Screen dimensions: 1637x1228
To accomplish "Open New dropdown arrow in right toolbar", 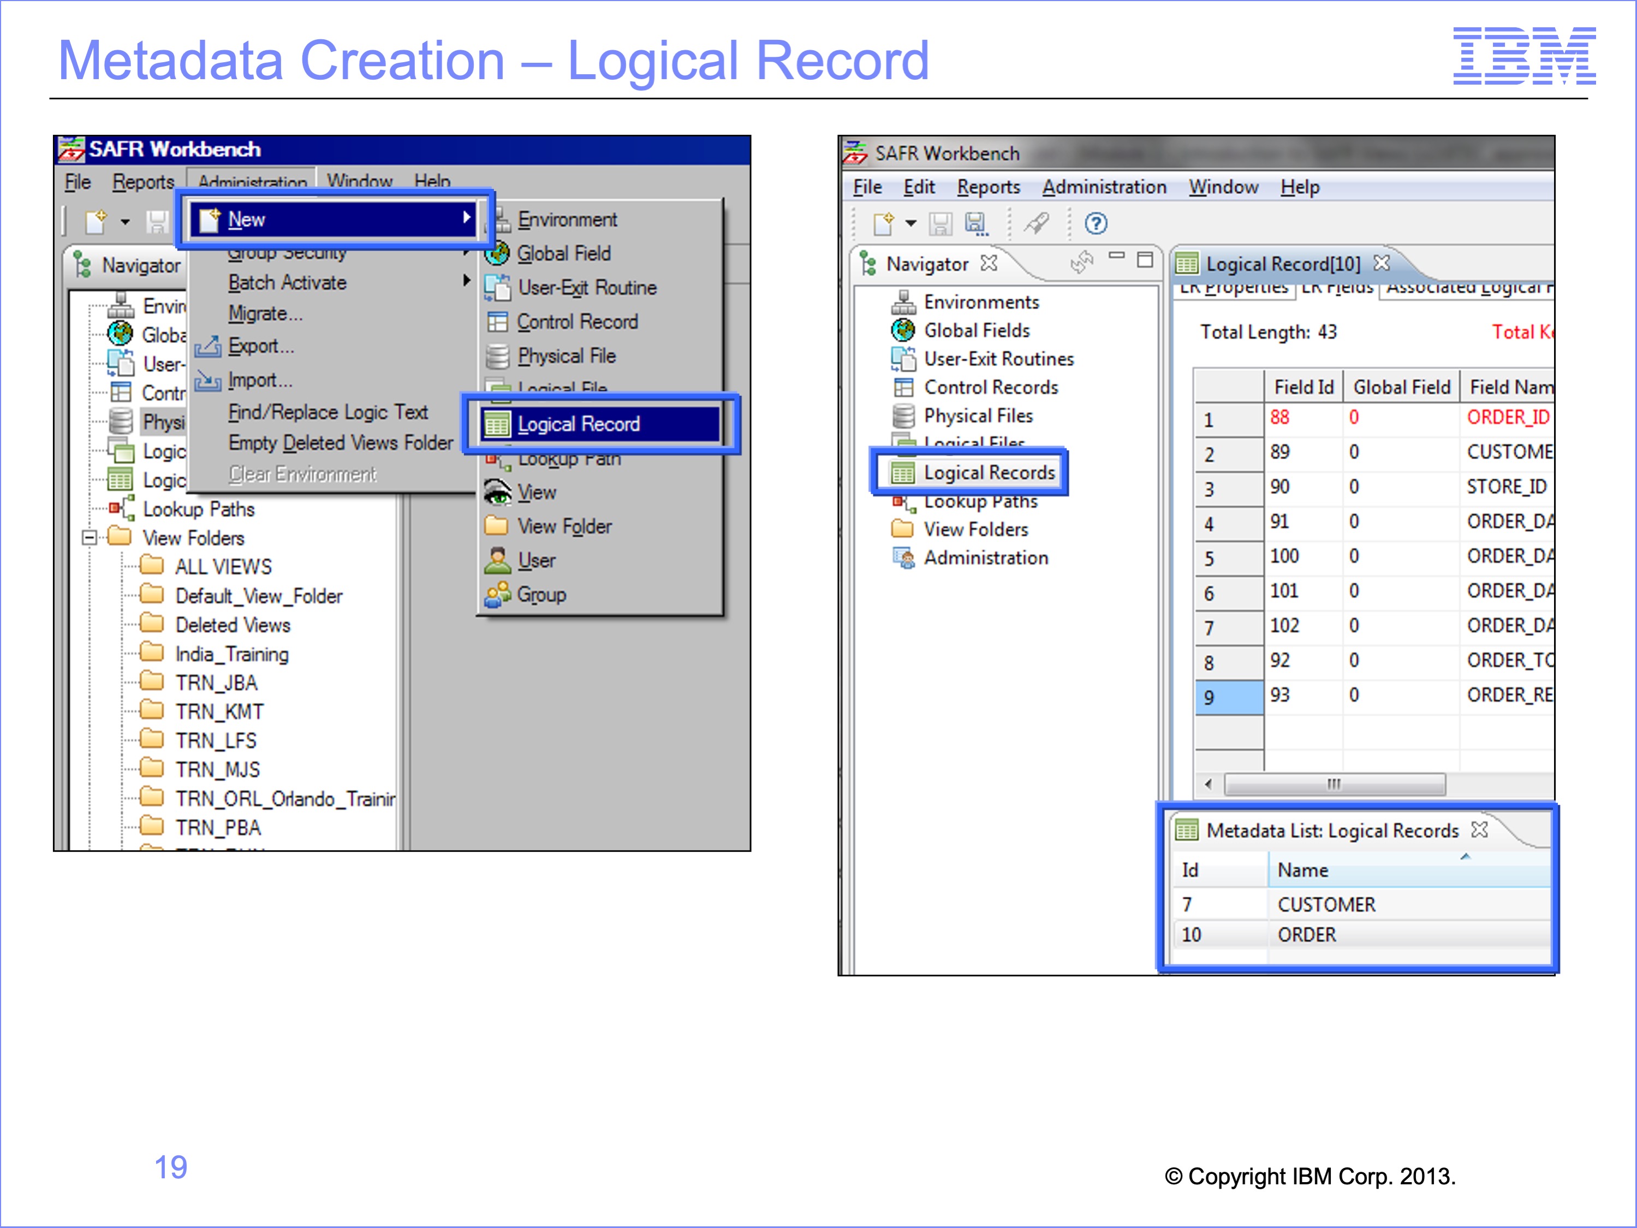I will [x=911, y=223].
